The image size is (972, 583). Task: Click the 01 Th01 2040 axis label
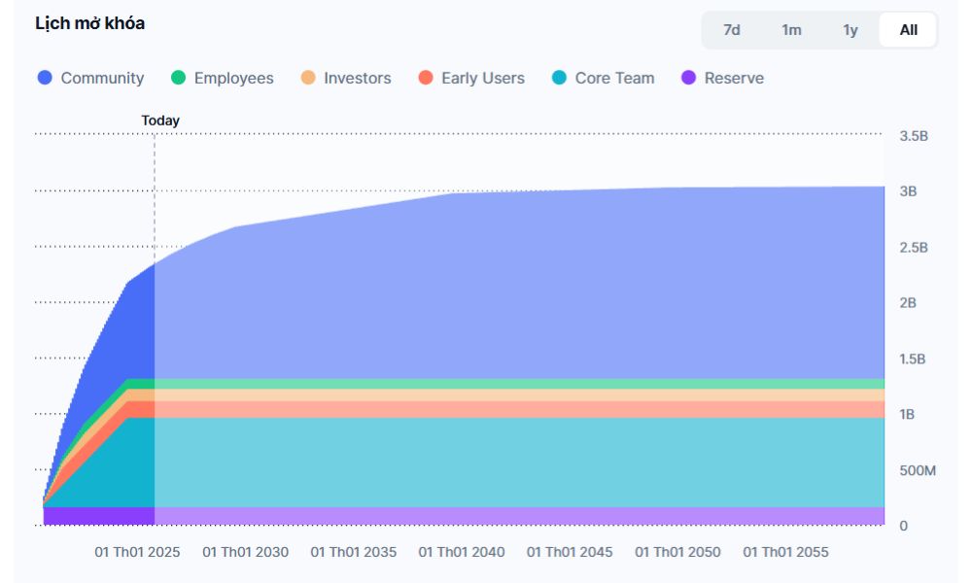coord(462,552)
